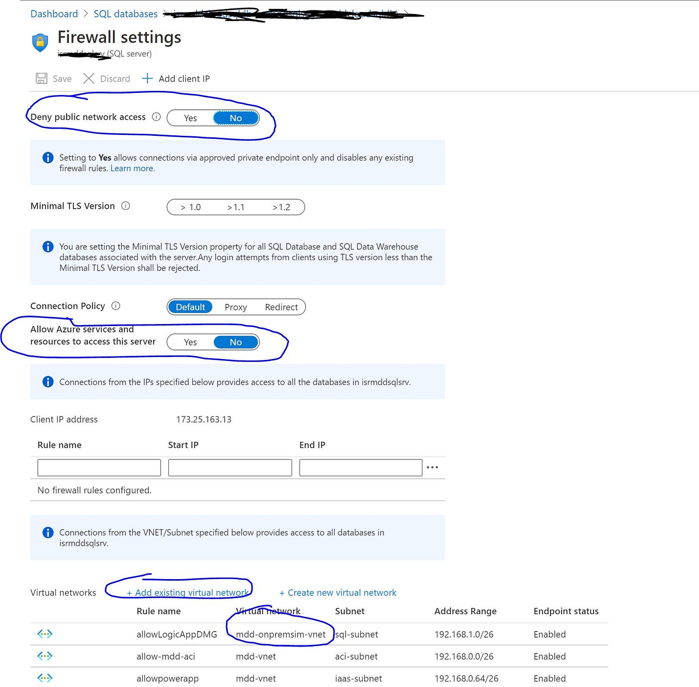Viewport: 699px width, 687px height.
Task: Click the vnet icon in allowLogicAppDMG row
Action: tap(45, 634)
